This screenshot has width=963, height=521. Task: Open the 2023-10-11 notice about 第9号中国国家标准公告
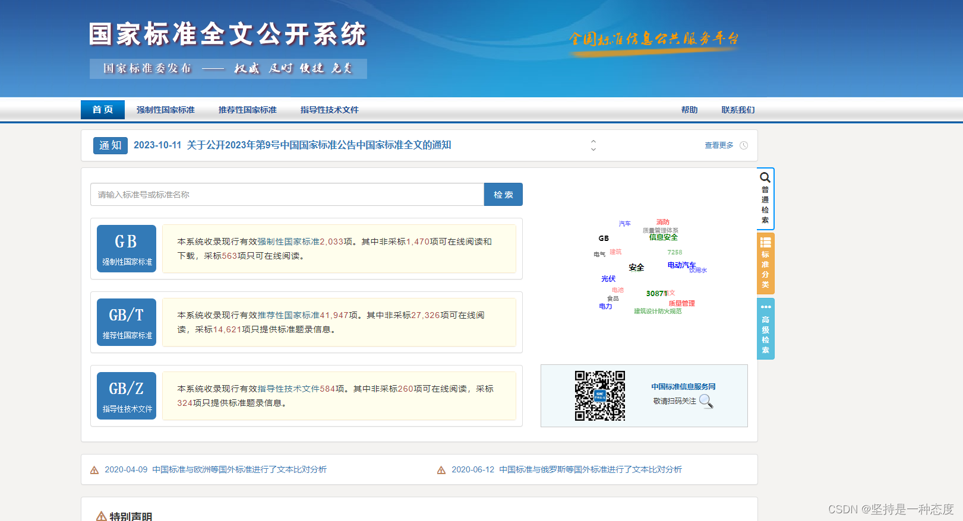click(292, 145)
